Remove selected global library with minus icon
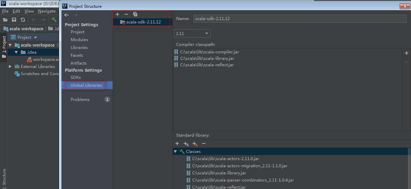This screenshot has height=189, width=411. pyautogui.click(x=126, y=14)
